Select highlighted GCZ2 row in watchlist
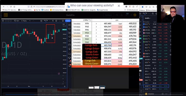This screenshot has height=96, width=186. [156, 86]
